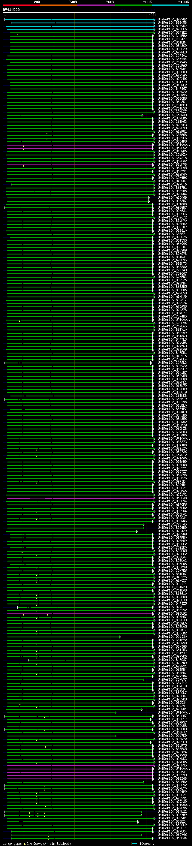Select hit label UniRef100_B8LMV8
The image size is (192, 846).
coord(172,164)
